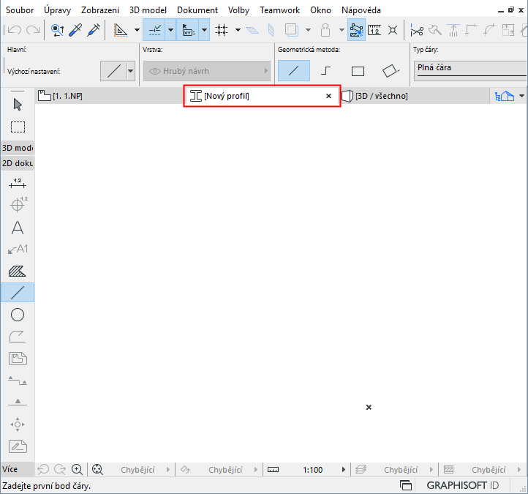Choose rectangle geometry method
Screen dimensions: 528x494
click(358, 71)
